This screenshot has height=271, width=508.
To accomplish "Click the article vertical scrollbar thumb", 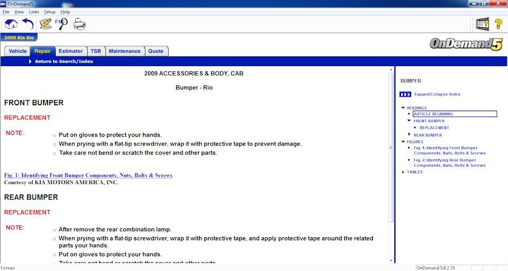I will pyautogui.click(x=392, y=147).
